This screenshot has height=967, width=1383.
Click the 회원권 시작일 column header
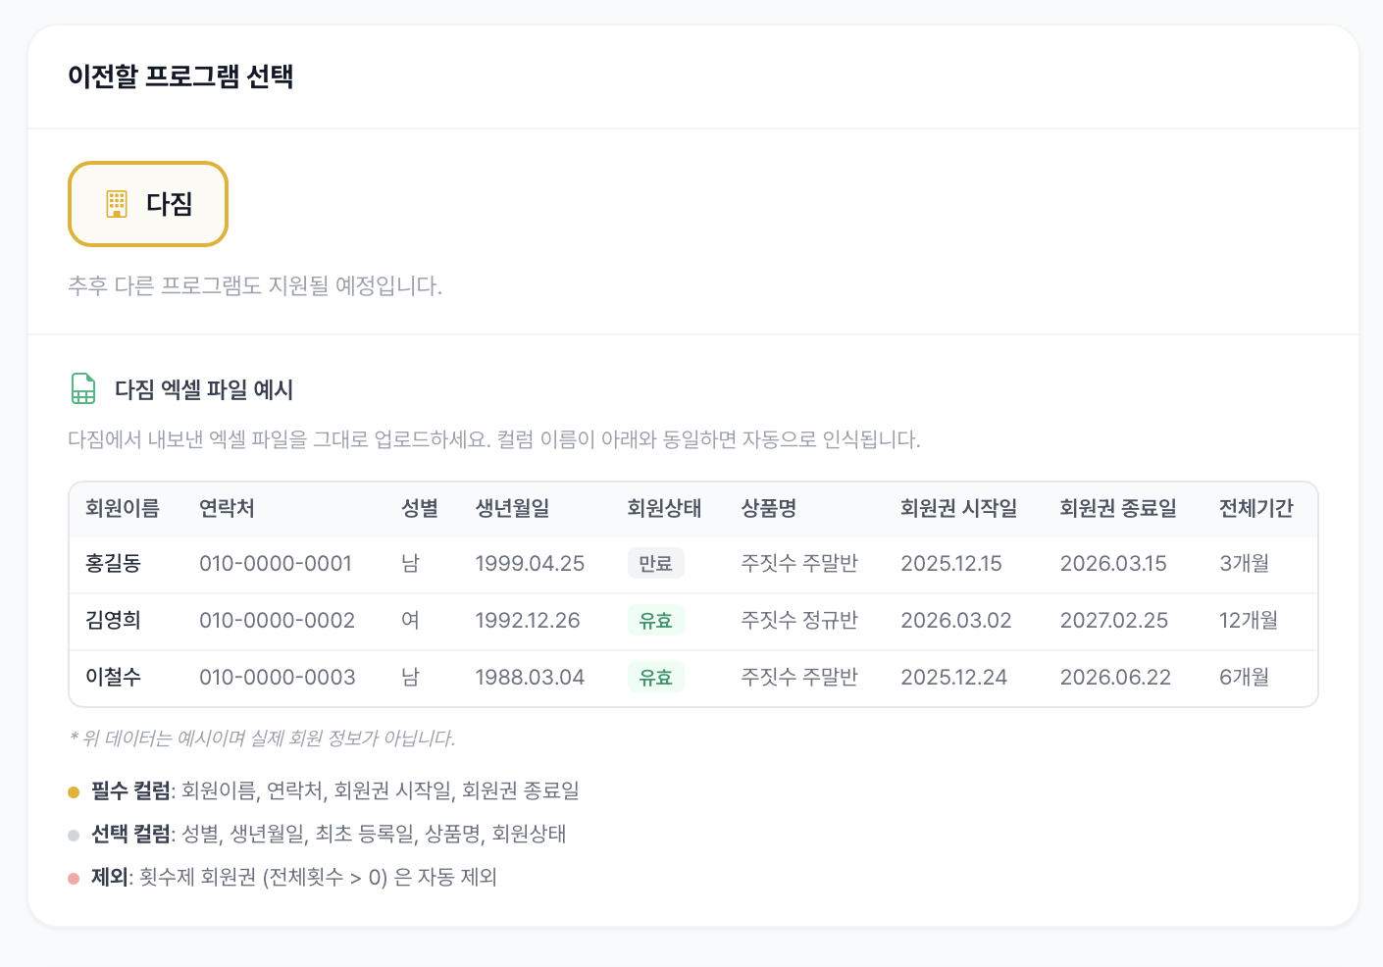tap(956, 508)
